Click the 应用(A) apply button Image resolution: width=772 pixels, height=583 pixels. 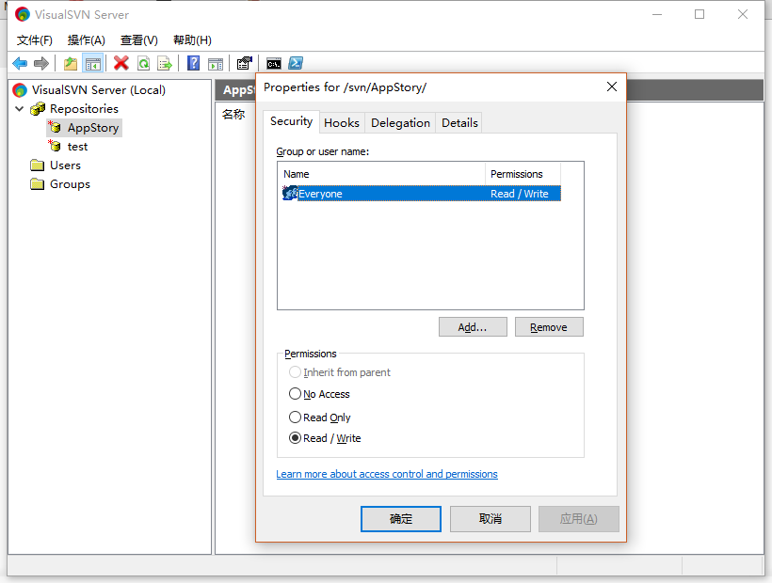578,519
